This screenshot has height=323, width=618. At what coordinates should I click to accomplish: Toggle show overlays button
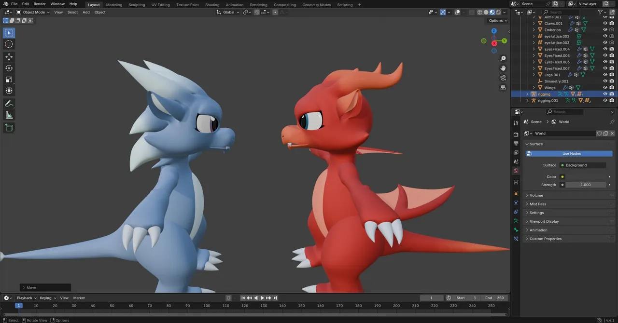pyautogui.click(x=457, y=12)
